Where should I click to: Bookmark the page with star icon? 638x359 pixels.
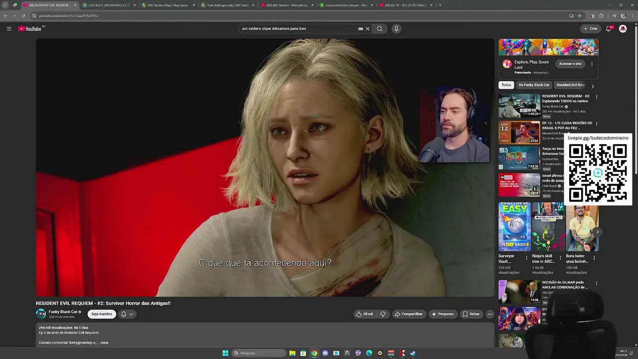tap(580, 15)
